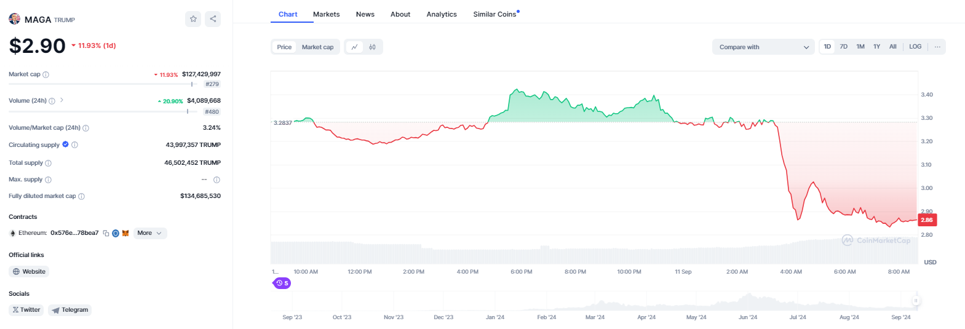
Task: Open the Telegram social link
Action: [69, 310]
